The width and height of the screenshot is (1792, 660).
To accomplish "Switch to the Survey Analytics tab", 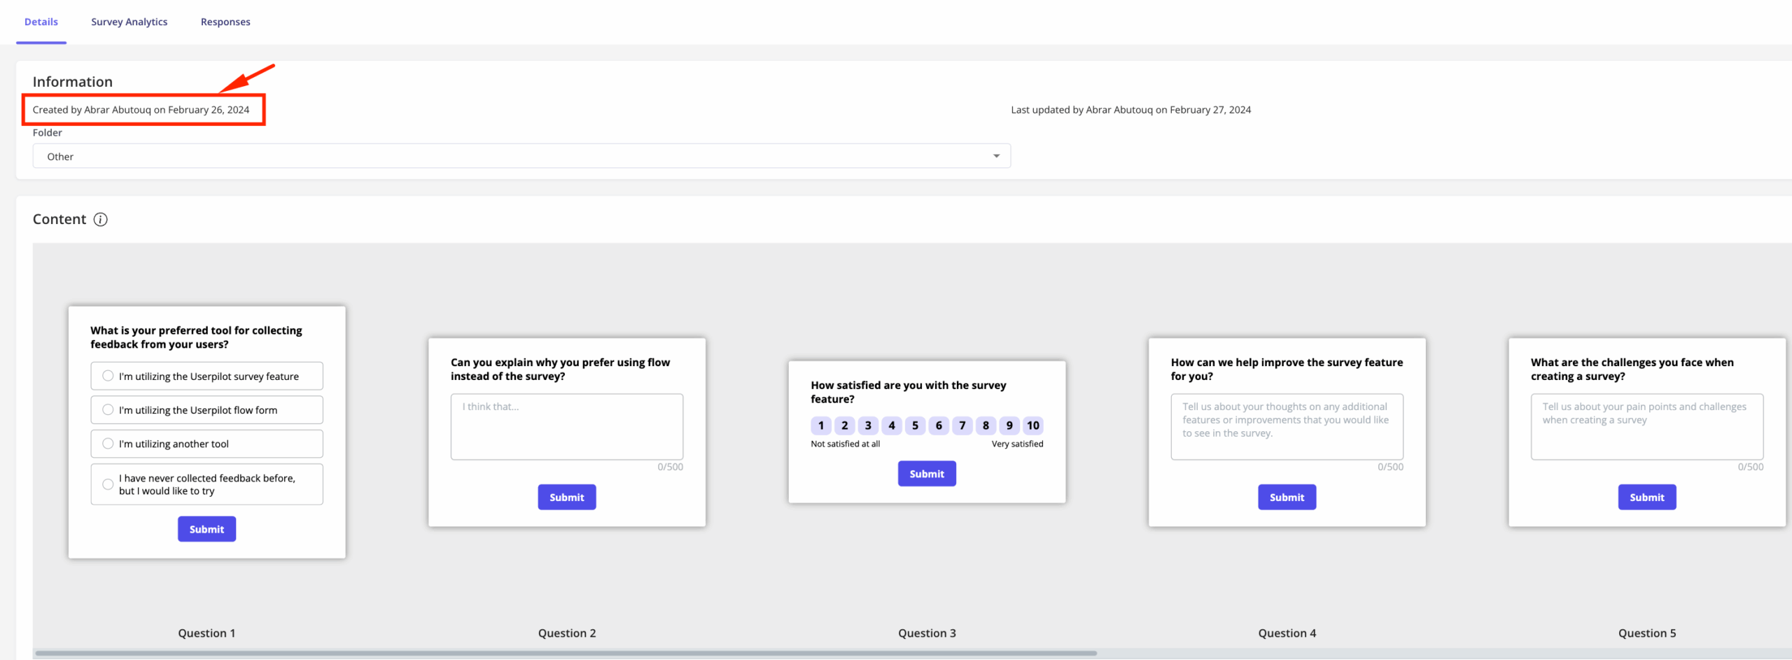I will click(129, 22).
